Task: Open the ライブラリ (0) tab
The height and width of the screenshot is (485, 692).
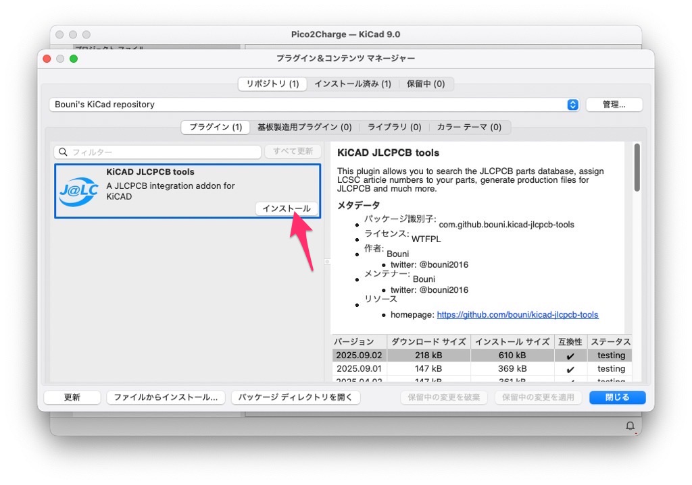Action: coord(394,127)
